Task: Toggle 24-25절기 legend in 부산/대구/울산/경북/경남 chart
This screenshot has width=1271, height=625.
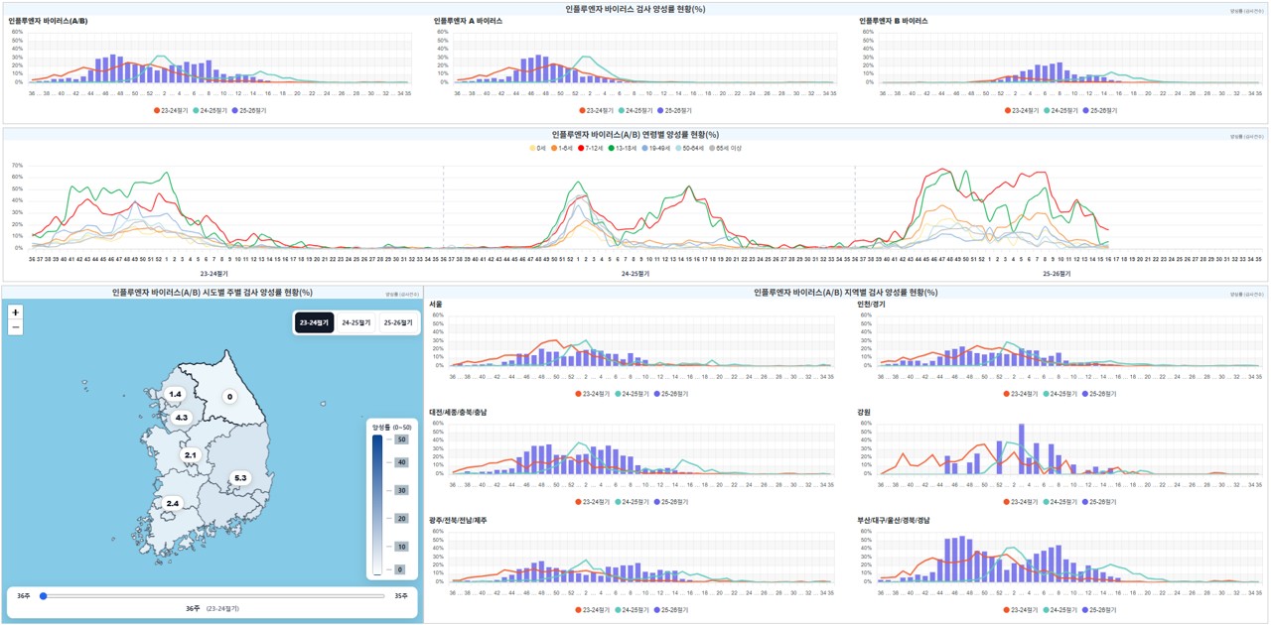Action: [1061, 610]
